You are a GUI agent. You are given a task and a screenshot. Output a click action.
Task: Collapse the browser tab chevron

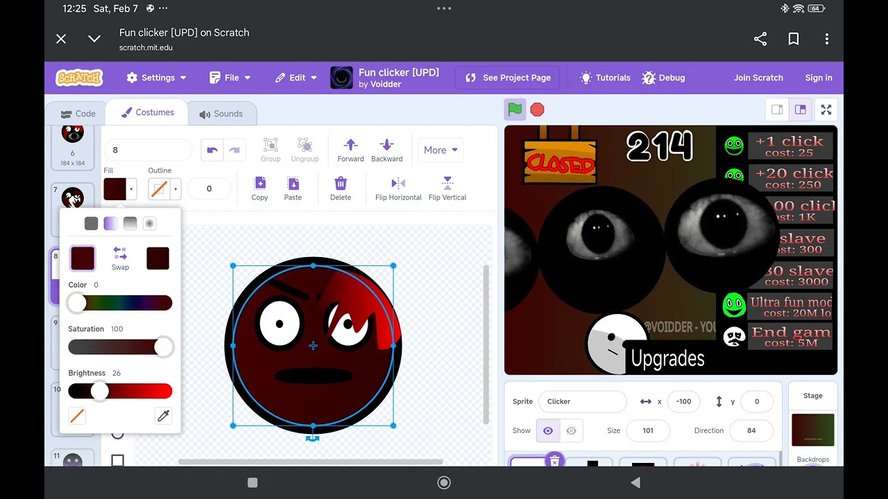pos(94,39)
